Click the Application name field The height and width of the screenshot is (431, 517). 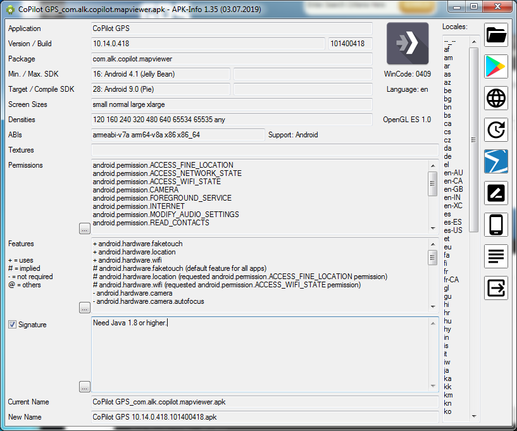tap(232, 28)
